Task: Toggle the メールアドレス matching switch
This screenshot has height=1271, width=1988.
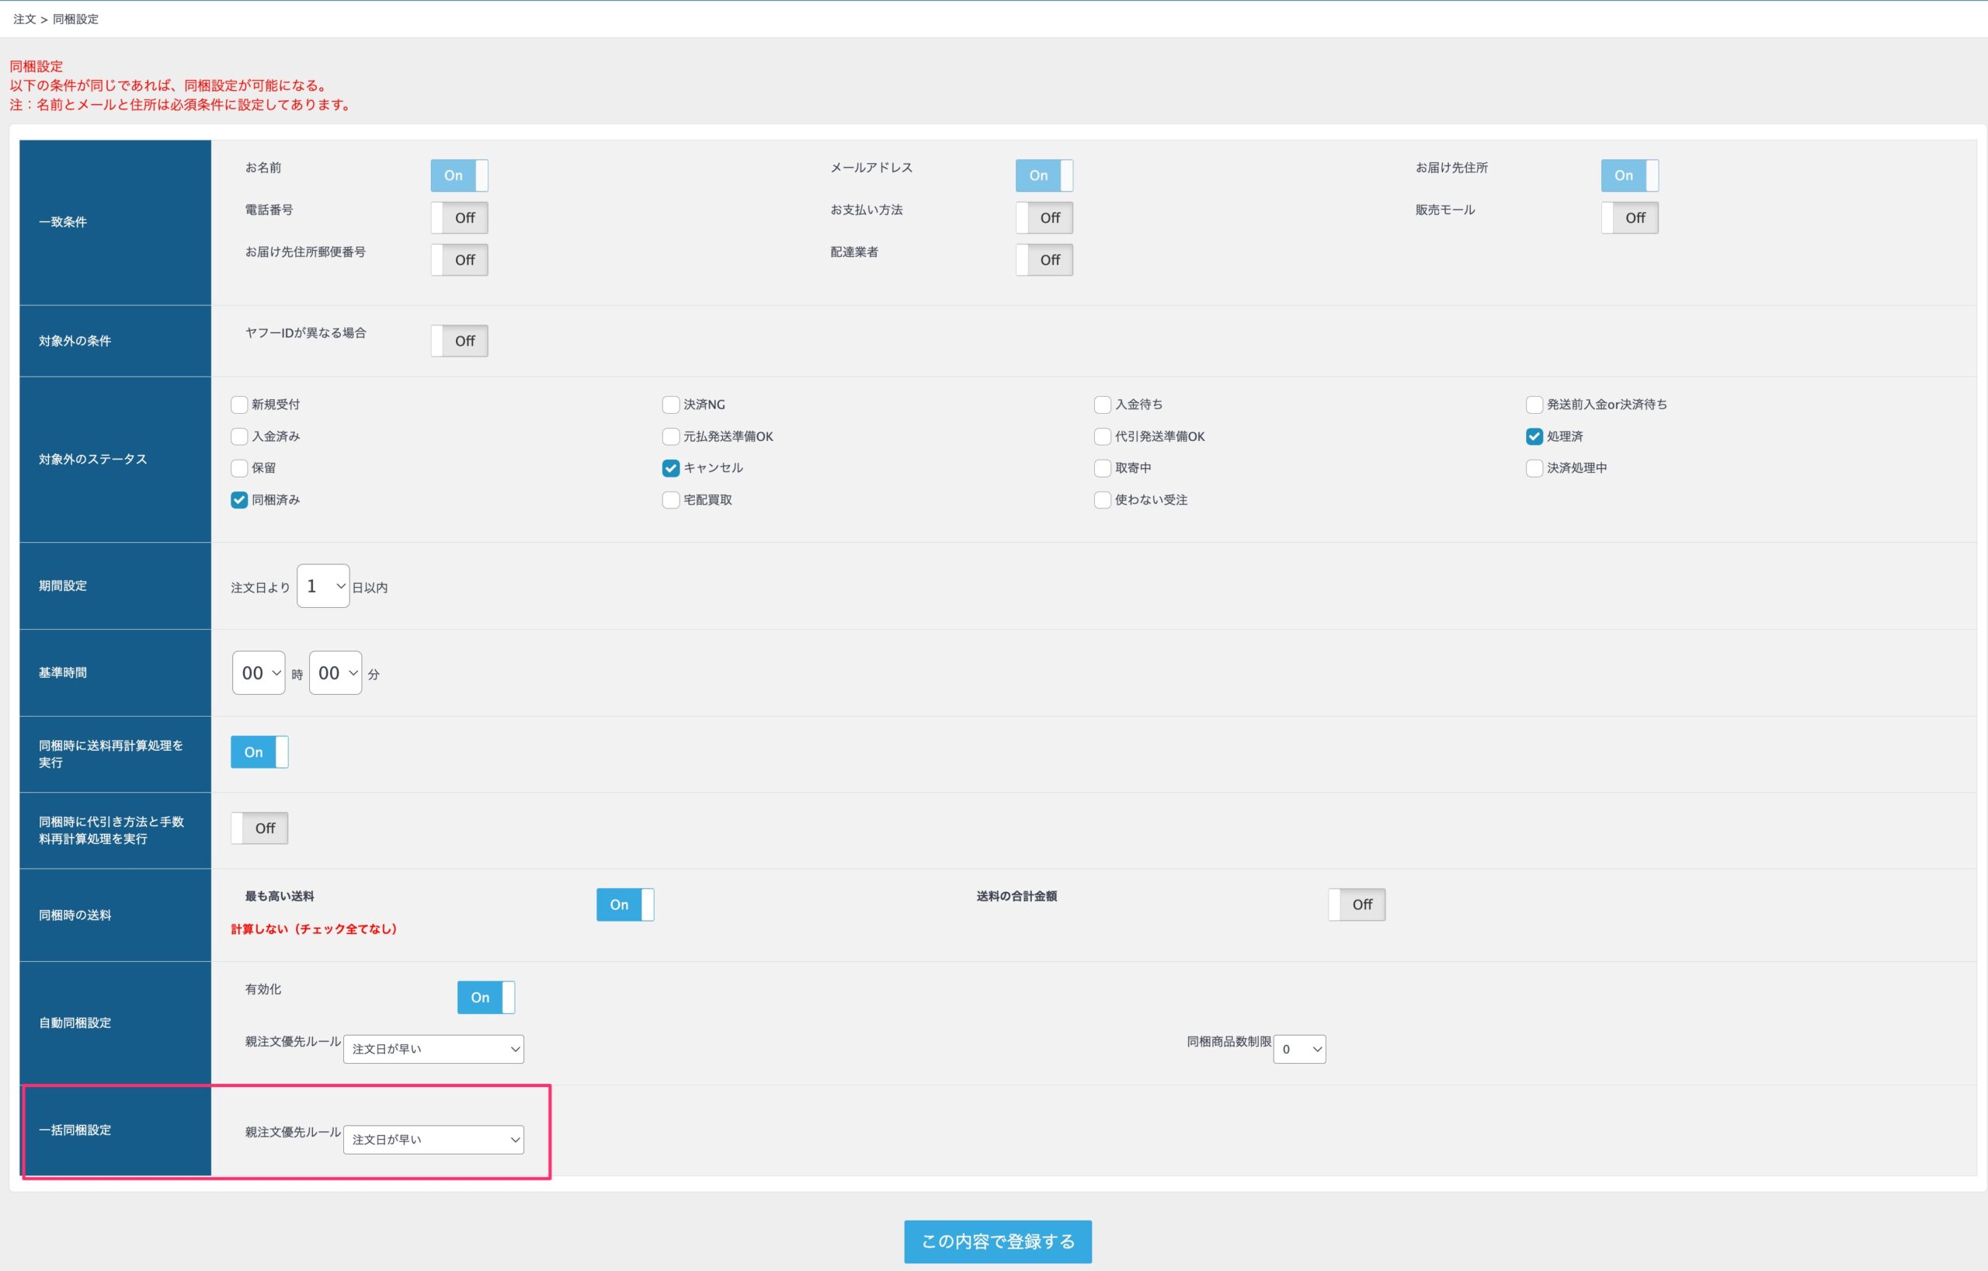Action: pyautogui.click(x=1044, y=175)
